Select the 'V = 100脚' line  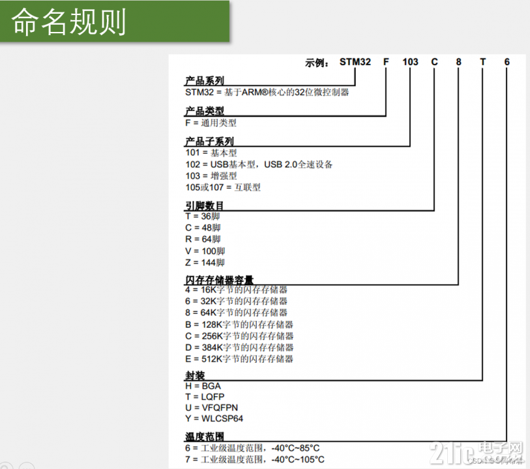[x=205, y=251]
